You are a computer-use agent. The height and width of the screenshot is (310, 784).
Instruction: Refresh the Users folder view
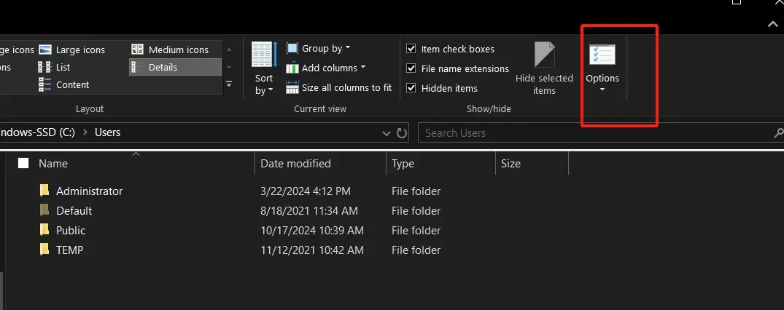click(402, 133)
